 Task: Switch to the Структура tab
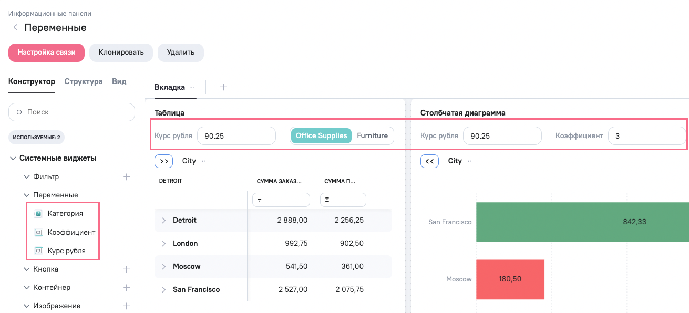tap(83, 82)
